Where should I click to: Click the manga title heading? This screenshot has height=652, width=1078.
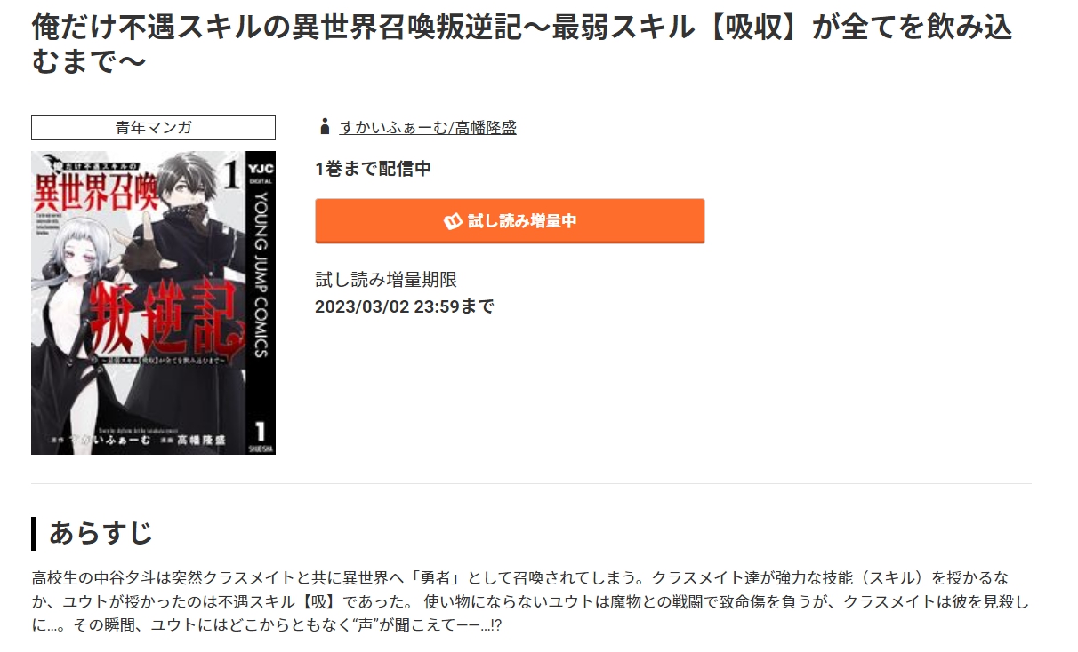click(522, 44)
